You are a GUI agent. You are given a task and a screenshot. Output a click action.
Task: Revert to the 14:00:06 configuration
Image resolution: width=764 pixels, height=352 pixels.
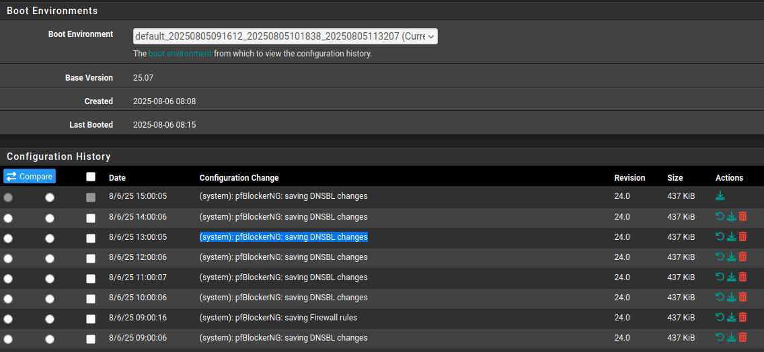[x=720, y=217]
